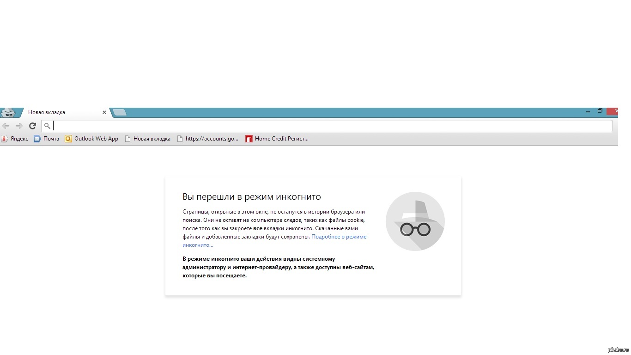This screenshot has width=631, height=355.
Task: Go back to the previous page
Action: pos(6,126)
